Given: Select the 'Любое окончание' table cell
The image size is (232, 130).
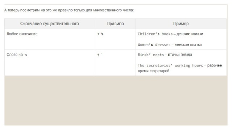Looking at the screenshot, I should point(50,39).
